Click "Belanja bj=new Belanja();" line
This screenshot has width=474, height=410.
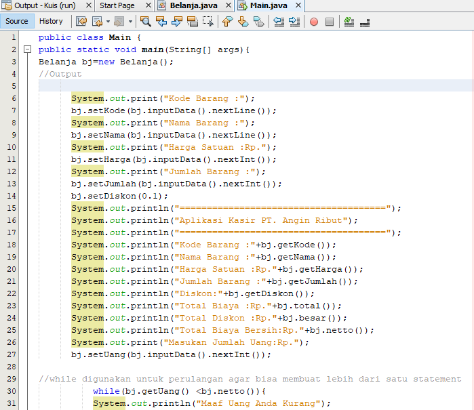point(106,62)
